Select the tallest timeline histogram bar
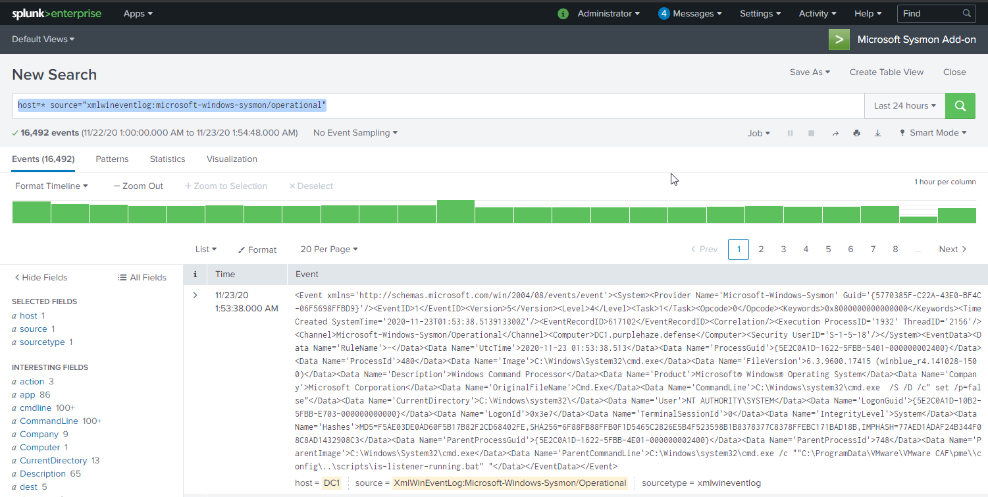This screenshot has width=988, height=497. [455, 212]
